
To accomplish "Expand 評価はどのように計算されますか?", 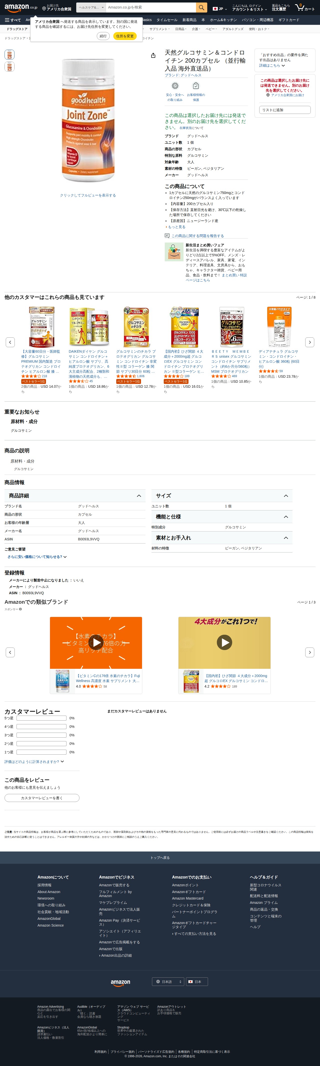I will pyautogui.click(x=34, y=761).
